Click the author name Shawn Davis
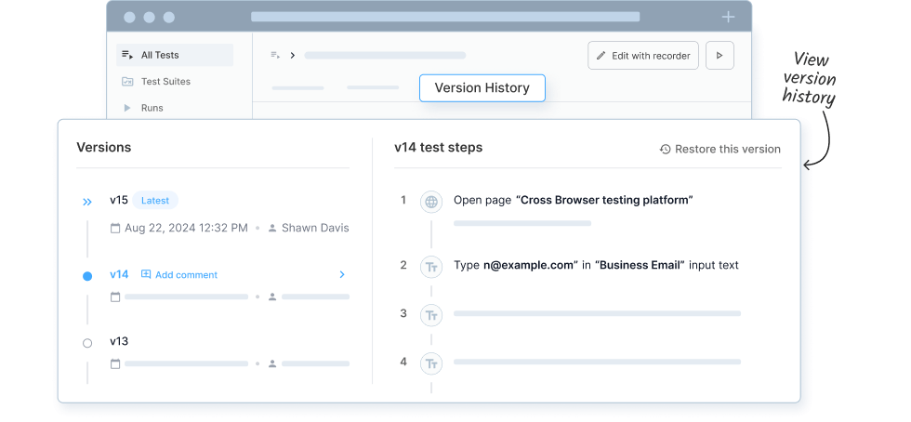Viewport: 911px width, 422px height. [x=315, y=229]
